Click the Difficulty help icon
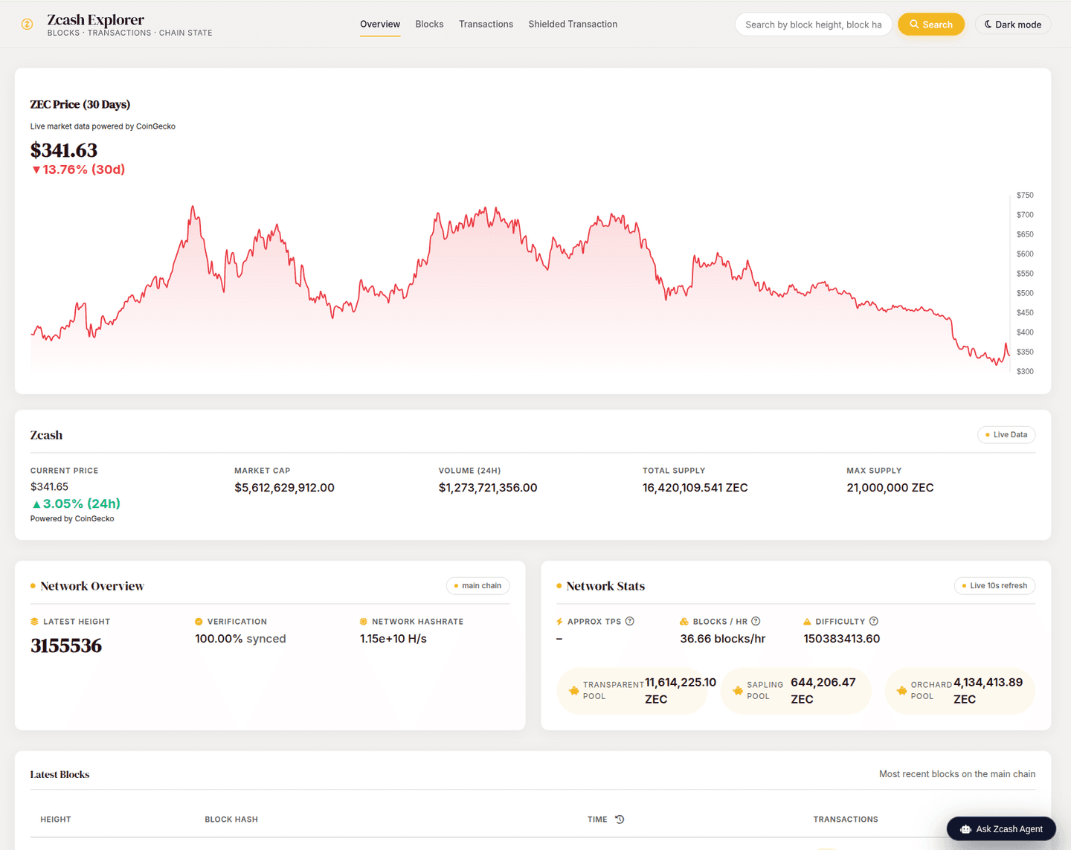 point(874,621)
